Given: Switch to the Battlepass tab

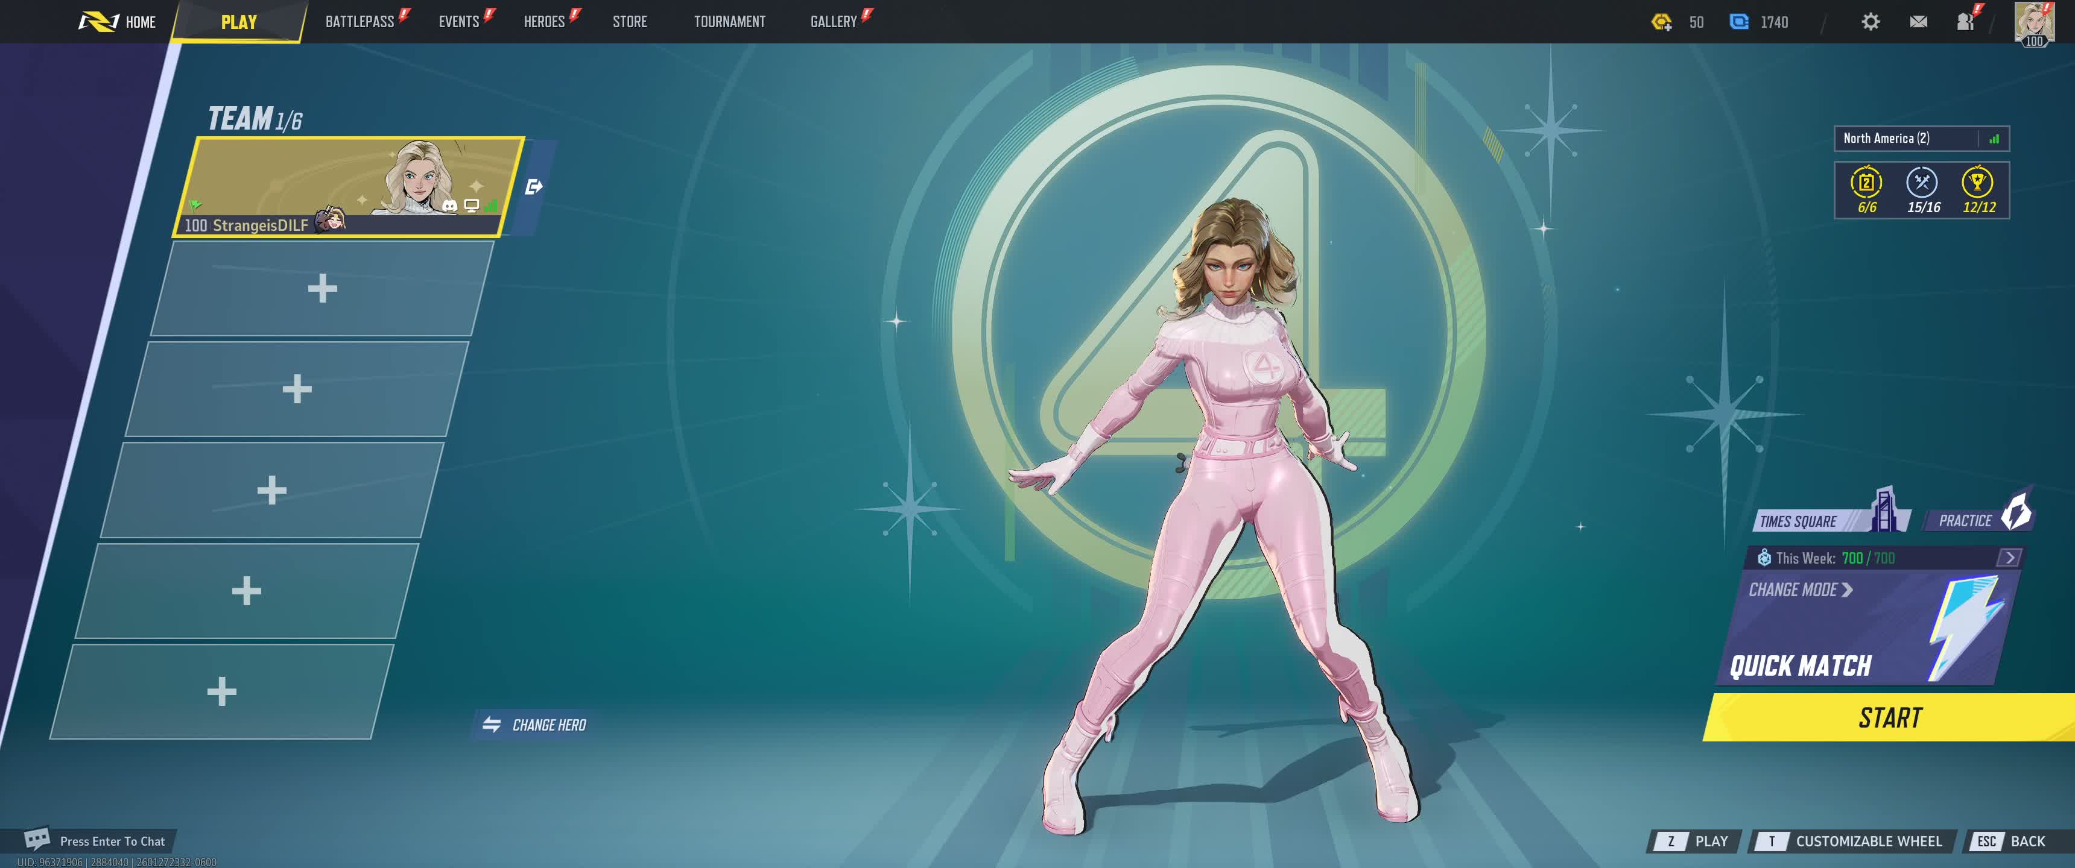Looking at the screenshot, I should (360, 22).
